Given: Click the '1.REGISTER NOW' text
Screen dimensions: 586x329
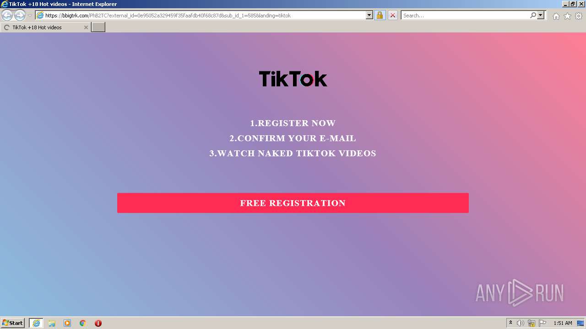Looking at the screenshot, I should [293, 123].
